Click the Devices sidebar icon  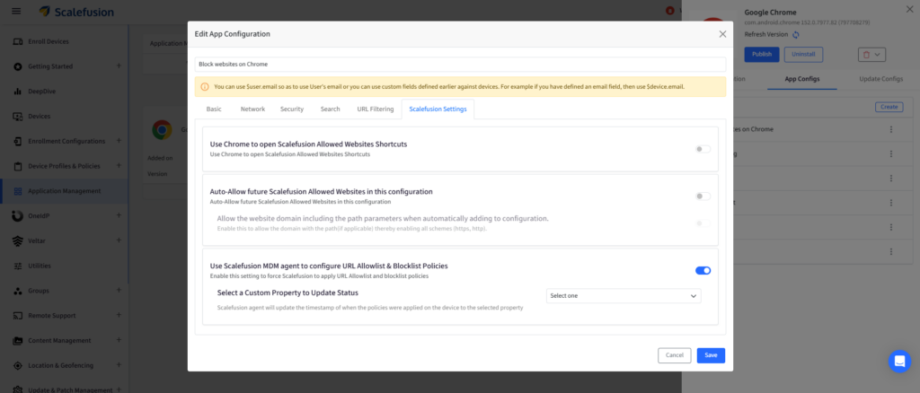point(18,116)
